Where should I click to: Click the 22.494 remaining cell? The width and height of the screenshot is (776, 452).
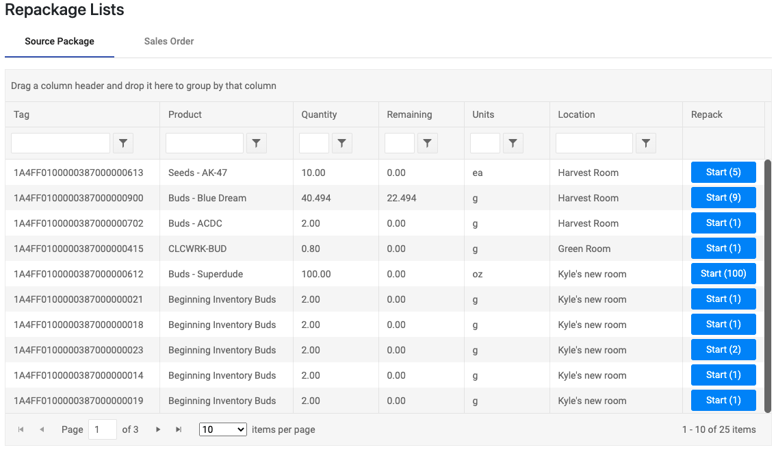click(x=421, y=198)
